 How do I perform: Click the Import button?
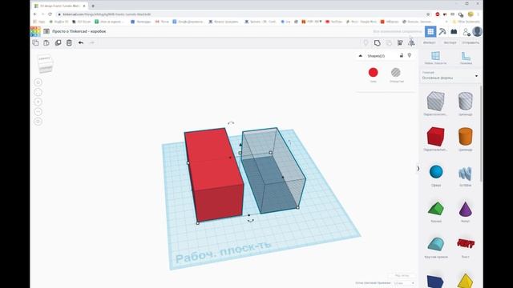pos(430,42)
